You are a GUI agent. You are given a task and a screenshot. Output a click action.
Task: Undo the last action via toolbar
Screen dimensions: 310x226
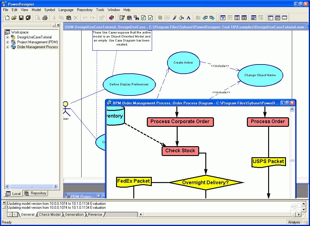tap(85, 18)
